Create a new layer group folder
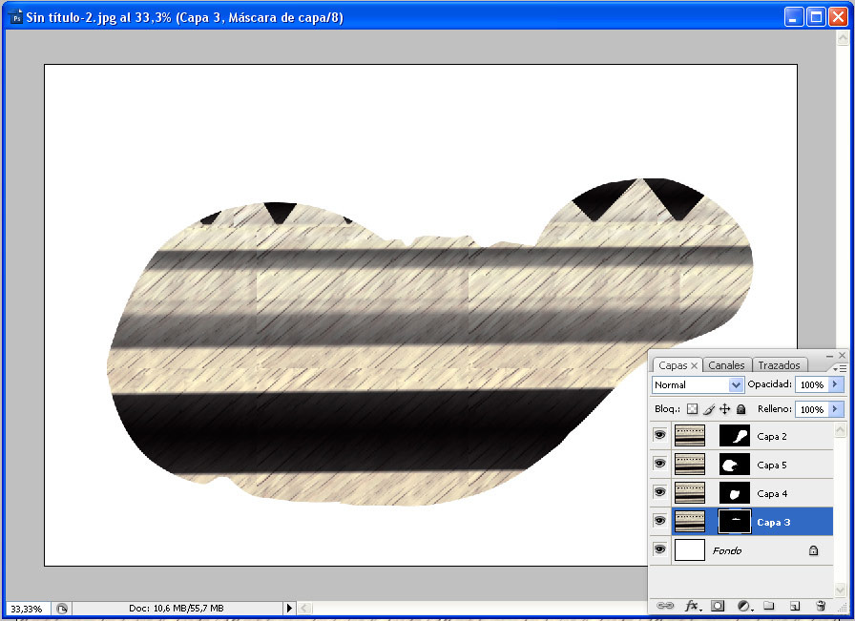The width and height of the screenshot is (855, 621). [769, 606]
